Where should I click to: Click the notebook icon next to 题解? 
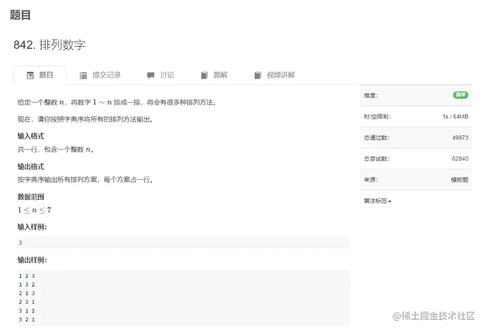tap(203, 75)
